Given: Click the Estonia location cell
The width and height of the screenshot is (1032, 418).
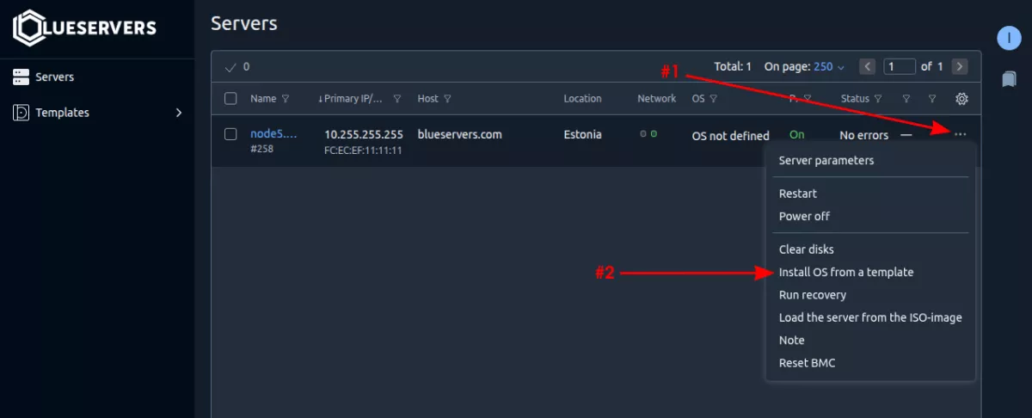Looking at the screenshot, I should [583, 134].
